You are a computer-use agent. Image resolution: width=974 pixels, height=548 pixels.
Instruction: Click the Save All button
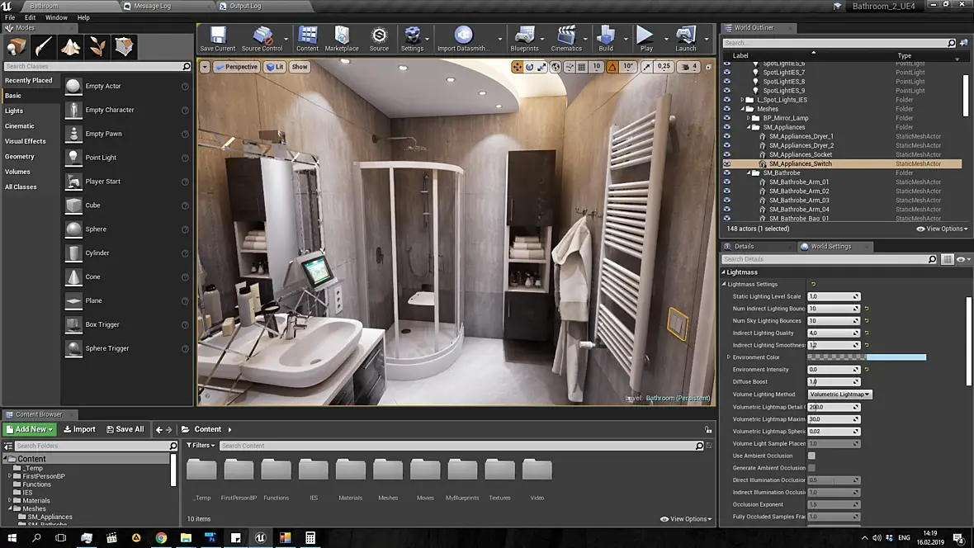click(123, 429)
